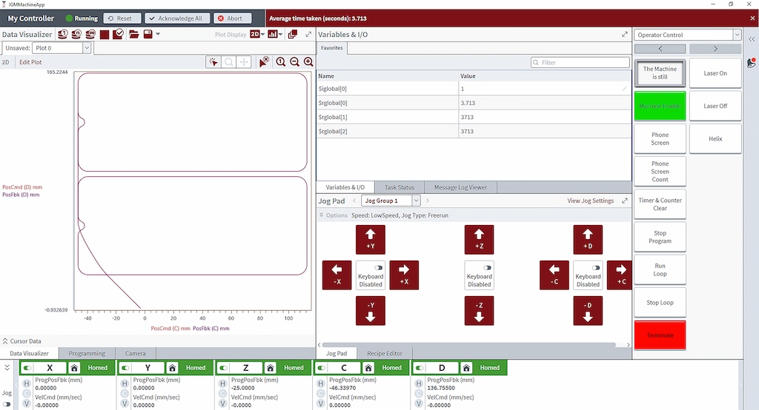The height and width of the screenshot is (410, 759).
Task: Toggle the X axis enable switch
Action: click(x=28, y=367)
